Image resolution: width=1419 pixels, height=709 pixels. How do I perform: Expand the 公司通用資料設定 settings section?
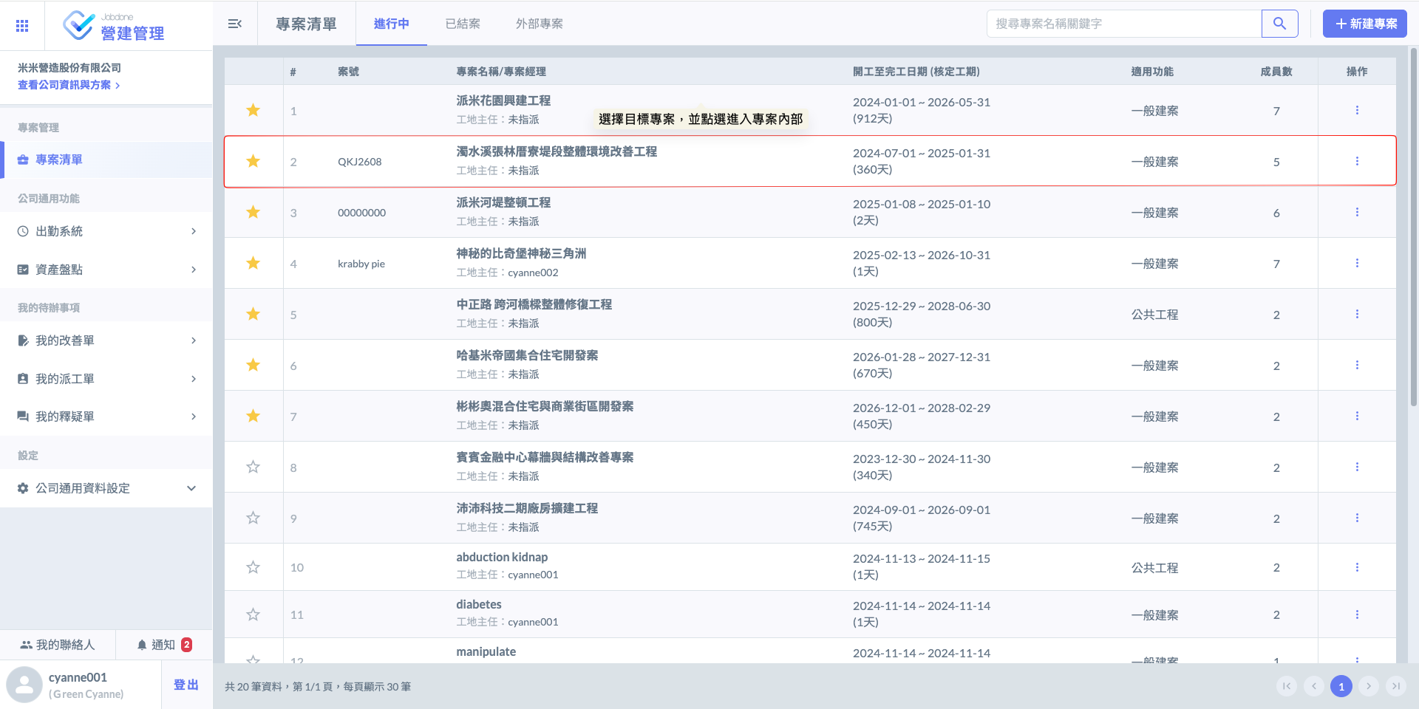tap(106, 488)
